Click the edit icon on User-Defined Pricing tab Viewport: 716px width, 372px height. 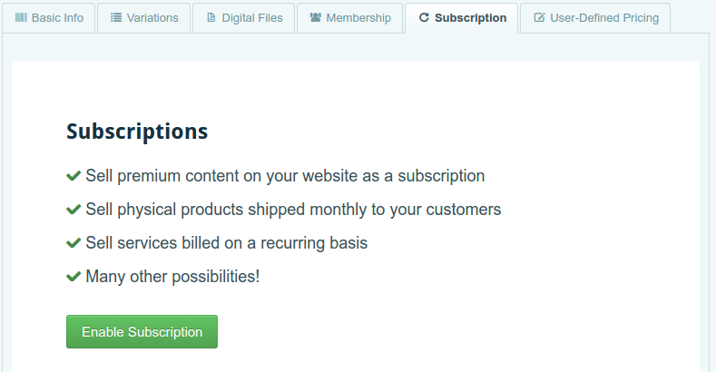pos(539,18)
